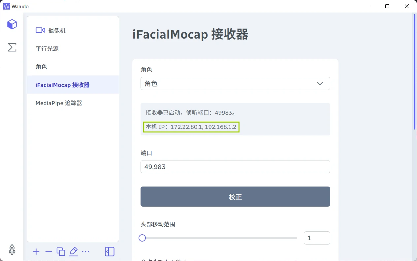Collapse the asset list panel icon
The height and width of the screenshot is (261, 417).
(x=110, y=252)
